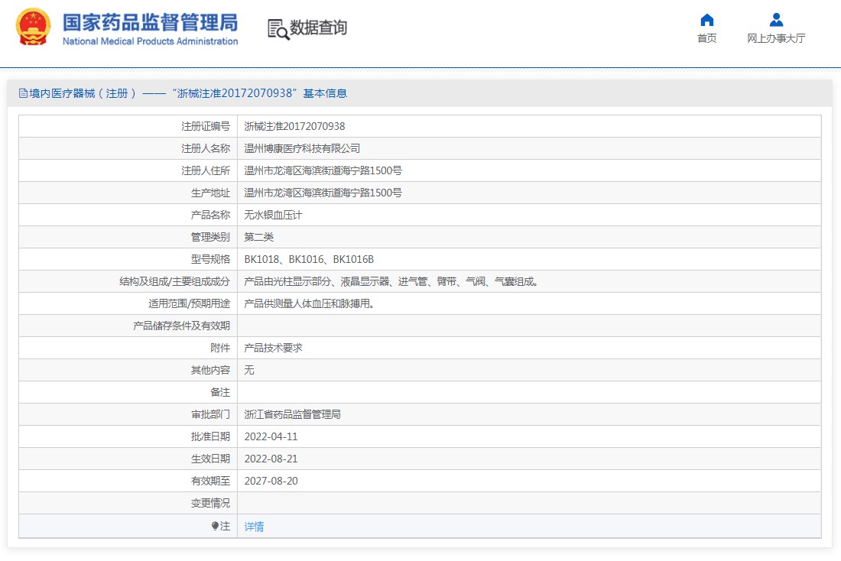This screenshot has height=561, width=841.
Task: Click the 附件 row label
Action: 220,348
